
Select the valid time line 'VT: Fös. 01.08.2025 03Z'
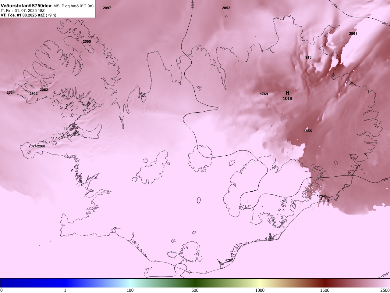(x=23, y=15)
